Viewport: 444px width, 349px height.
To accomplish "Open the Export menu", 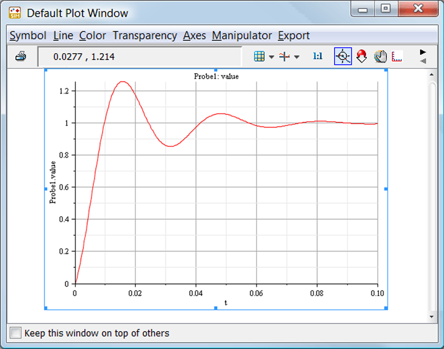I will [x=294, y=35].
